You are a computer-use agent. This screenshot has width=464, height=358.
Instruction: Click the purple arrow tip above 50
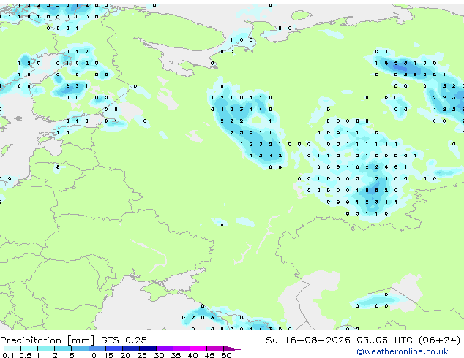coord(232,349)
